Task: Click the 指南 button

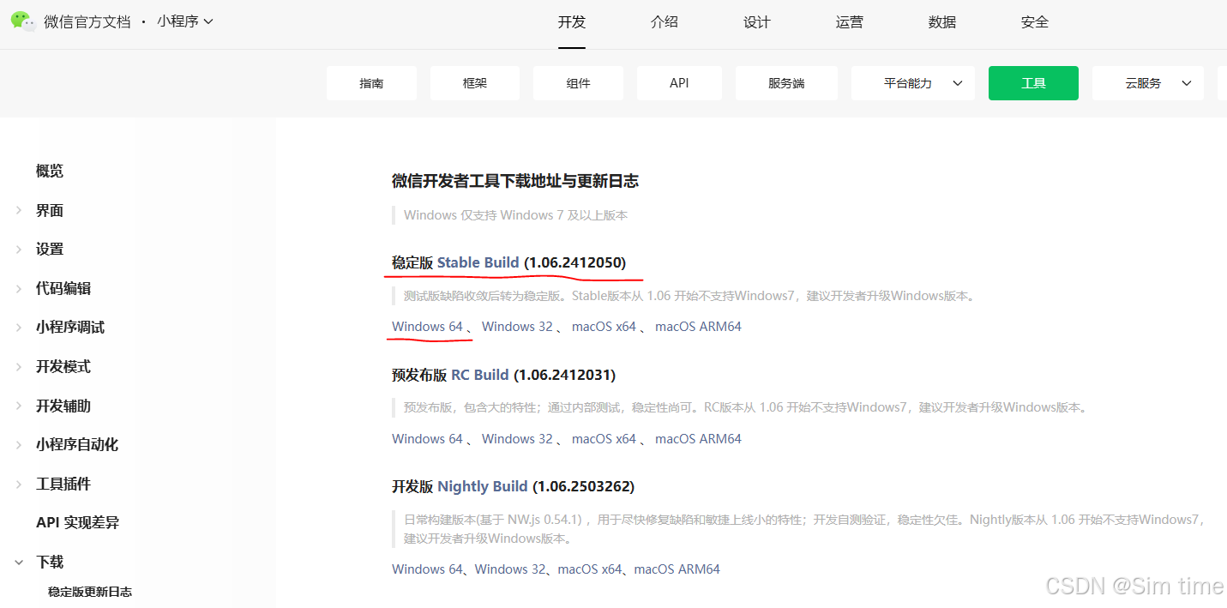Action: click(371, 83)
